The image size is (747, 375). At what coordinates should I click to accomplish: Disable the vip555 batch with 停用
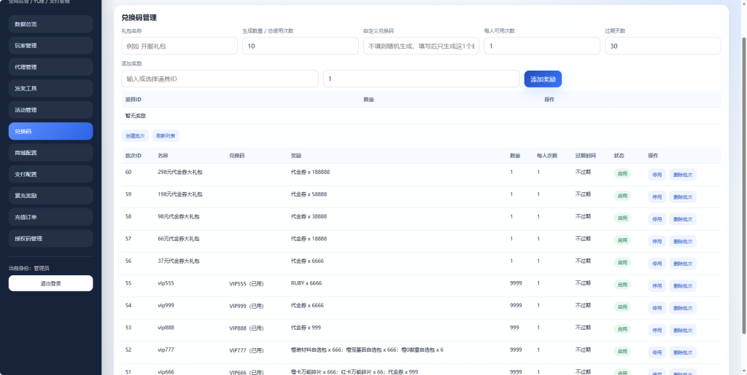coord(657,285)
